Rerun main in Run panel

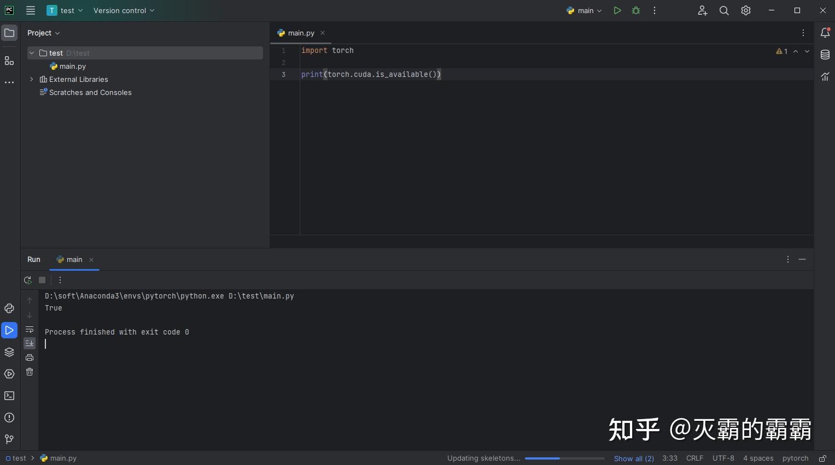[28, 280]
